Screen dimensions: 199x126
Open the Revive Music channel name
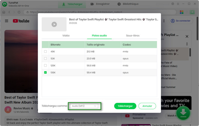(22, 108)
